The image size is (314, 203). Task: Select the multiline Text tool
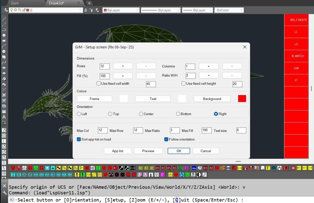coord(4,117)
